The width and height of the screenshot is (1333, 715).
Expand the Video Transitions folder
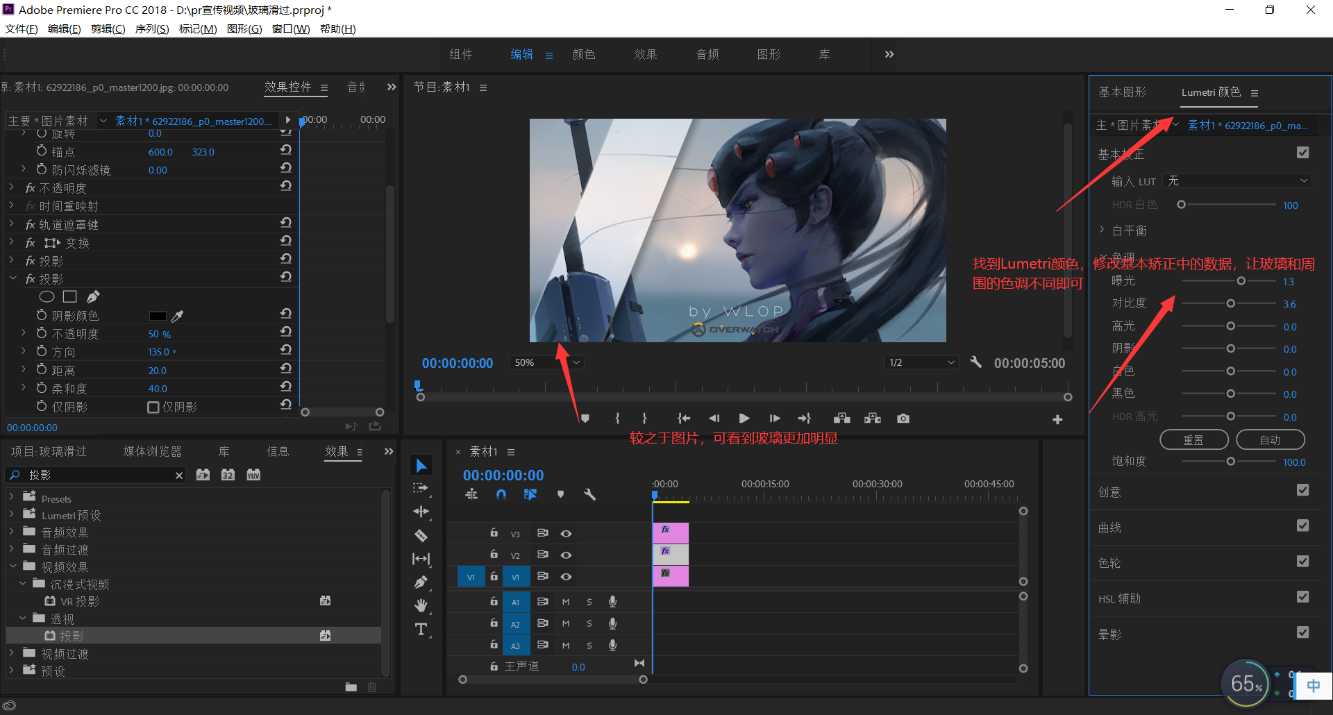click(x=11, y=653)
